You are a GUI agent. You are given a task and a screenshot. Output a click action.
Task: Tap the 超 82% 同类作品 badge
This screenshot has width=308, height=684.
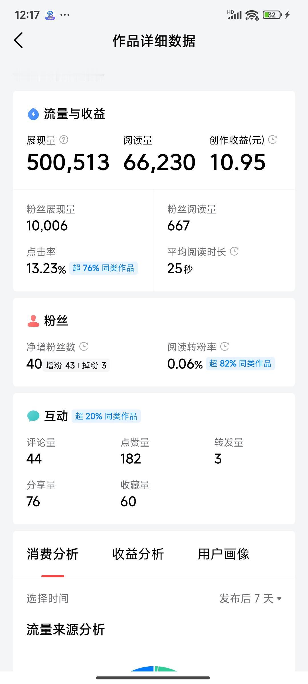(x=240, y=364)
